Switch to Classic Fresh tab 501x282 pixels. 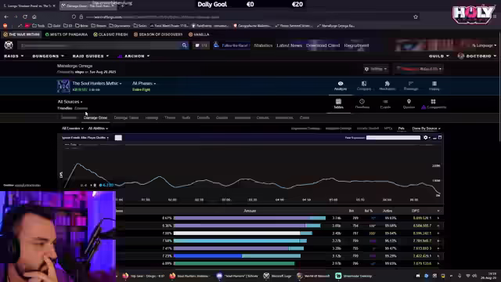(x=110, y=34)
